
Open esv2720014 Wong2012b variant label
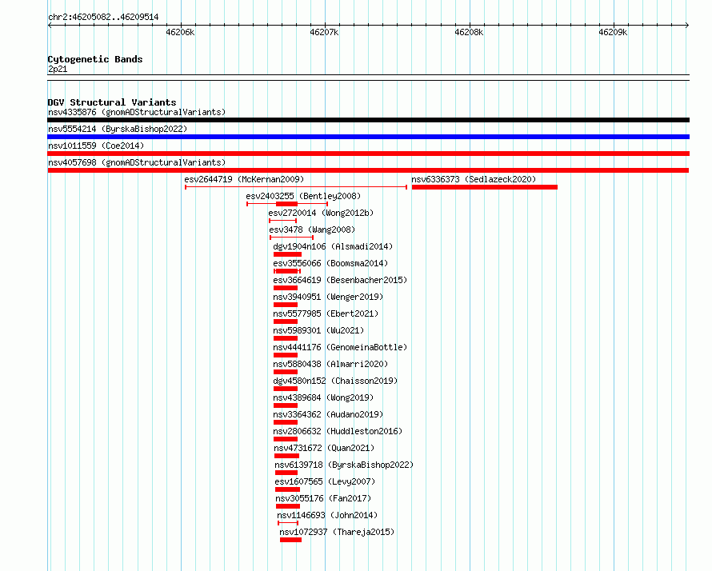coord(321,213)
